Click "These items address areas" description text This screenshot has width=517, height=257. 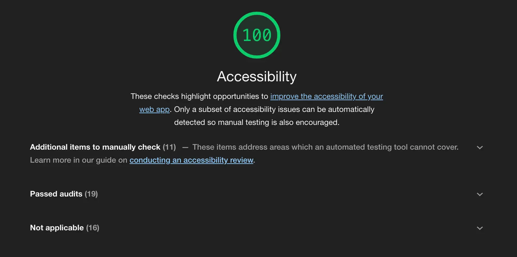click(x=325, y=147)
